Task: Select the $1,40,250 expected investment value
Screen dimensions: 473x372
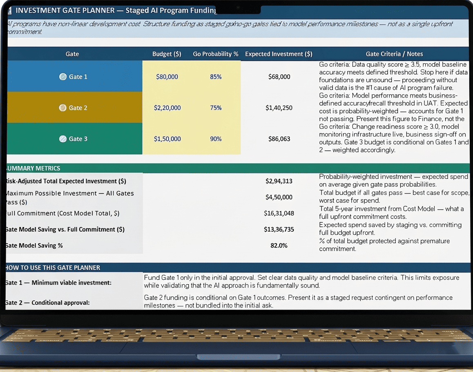Action: 279,108
